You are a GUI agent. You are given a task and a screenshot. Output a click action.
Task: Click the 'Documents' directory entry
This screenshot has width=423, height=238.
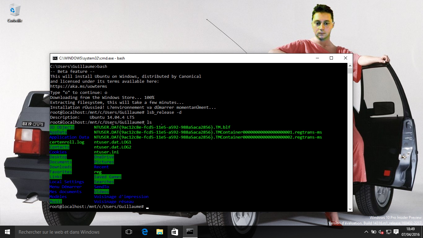pos(61,162)
